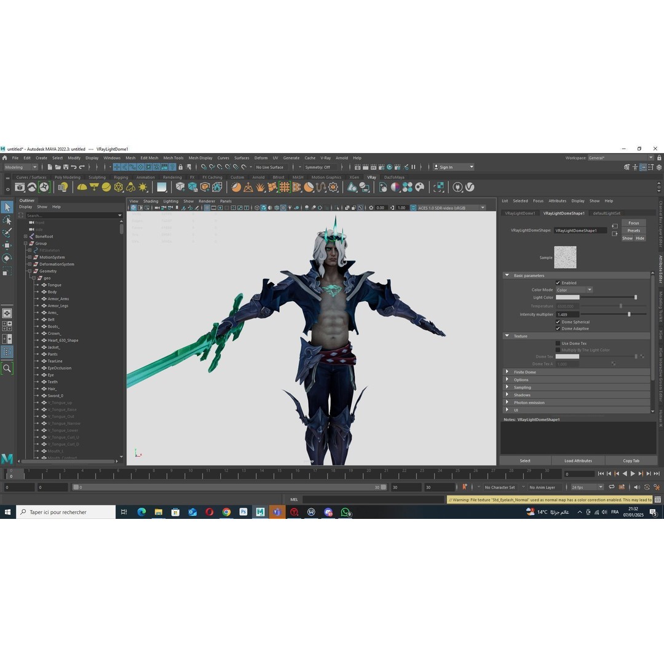Click the lock icon next to Workspace
The width and height of the screenshot is (664, 664).
tap(659, 158)
